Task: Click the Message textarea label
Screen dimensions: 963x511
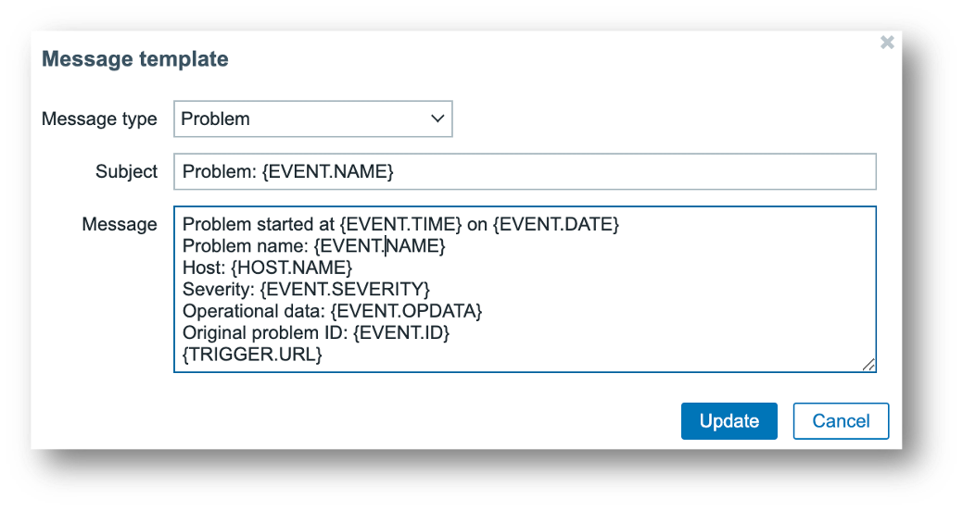Action: pyautogui.click(x=119, y=224)
